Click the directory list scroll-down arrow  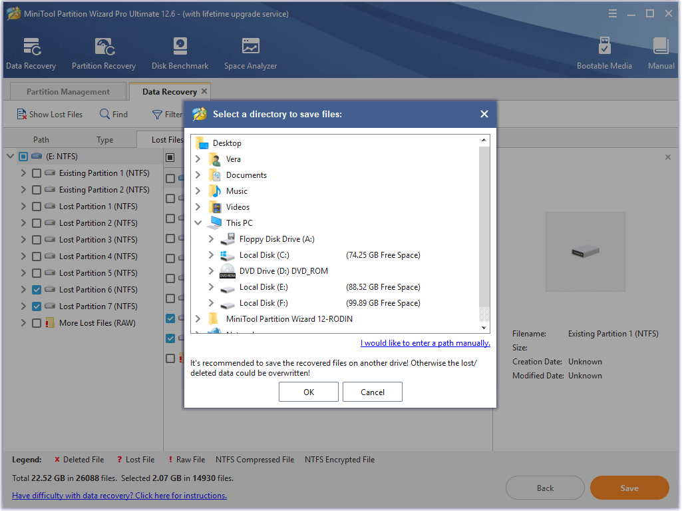[x=484, y=328]
